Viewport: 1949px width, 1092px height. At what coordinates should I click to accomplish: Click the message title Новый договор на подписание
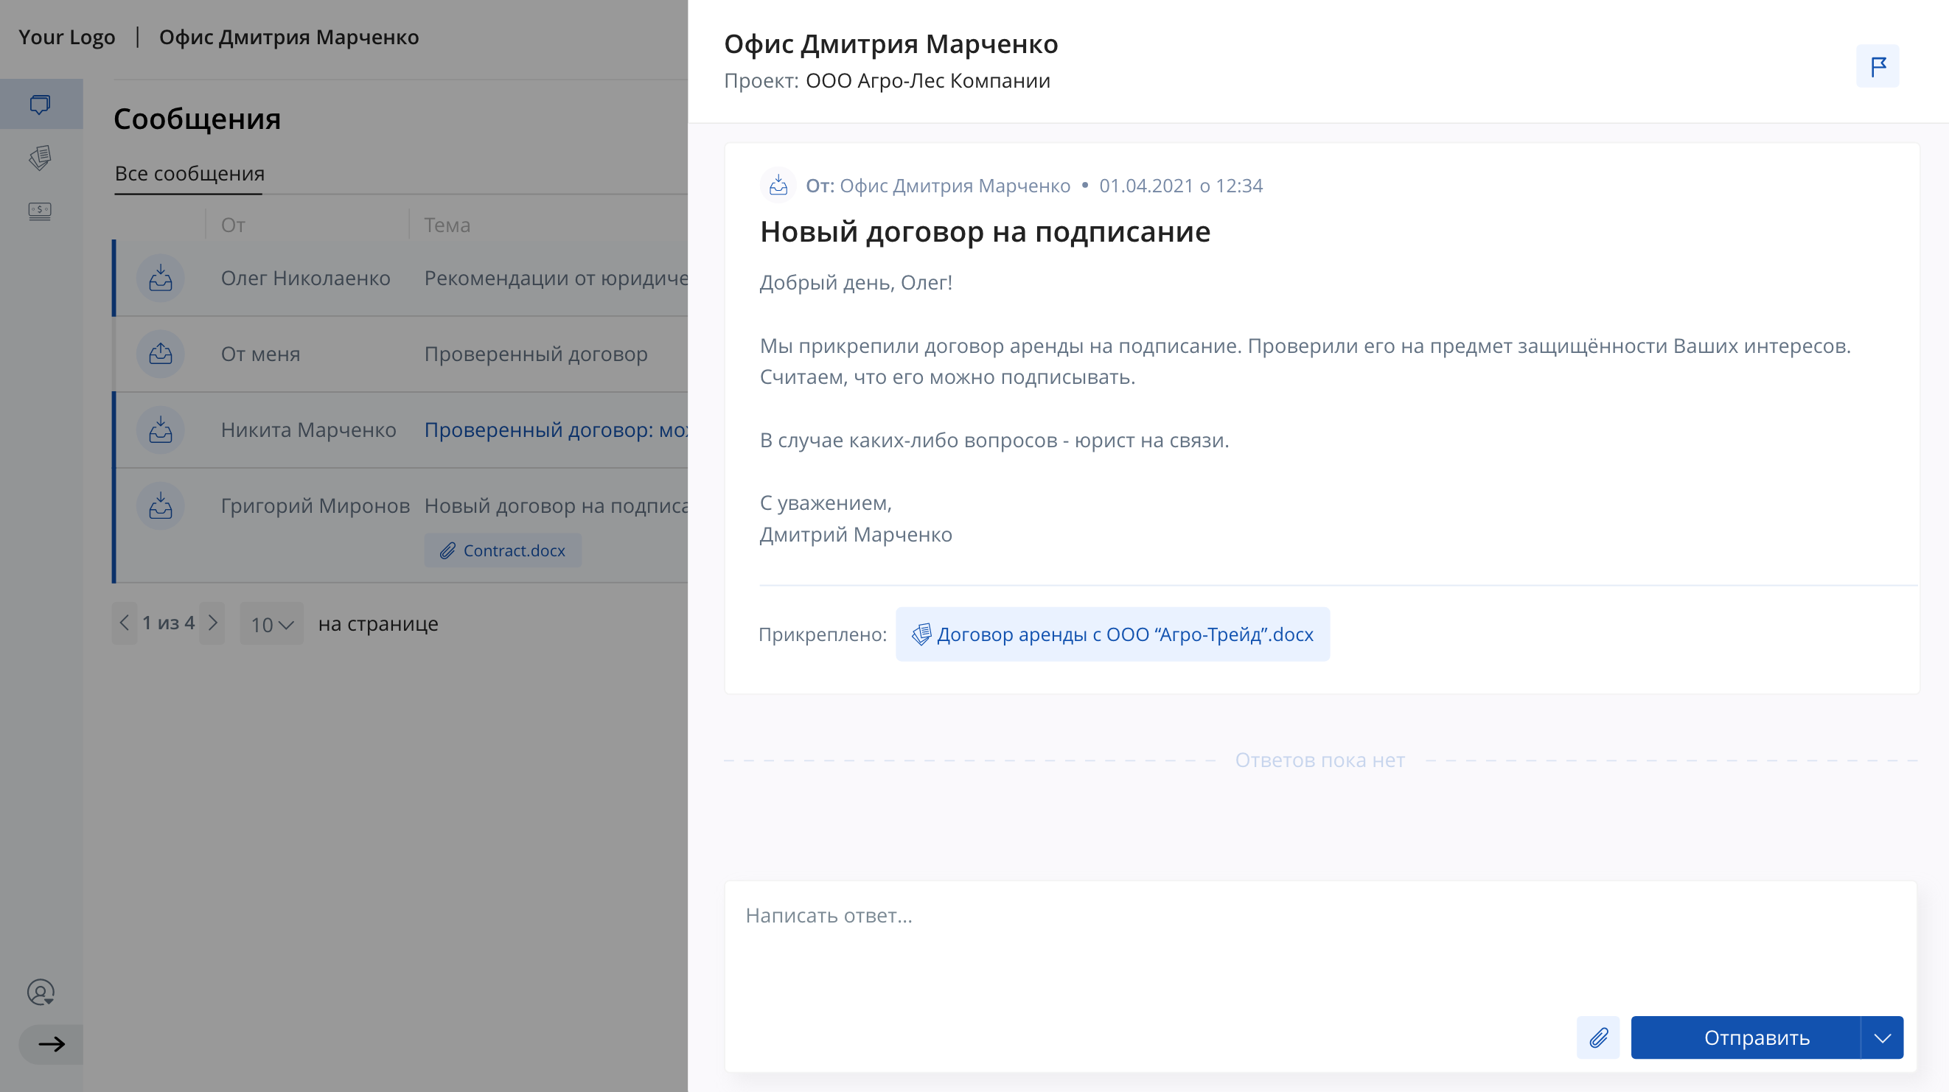coord(985,232)
